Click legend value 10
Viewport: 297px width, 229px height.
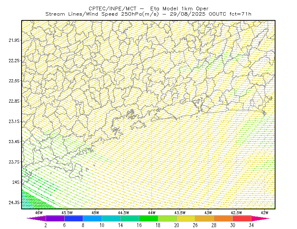click(102, 225)
